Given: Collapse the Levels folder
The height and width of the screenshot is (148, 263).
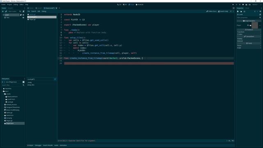Looking at the screenshot, I should pos(4,94).
